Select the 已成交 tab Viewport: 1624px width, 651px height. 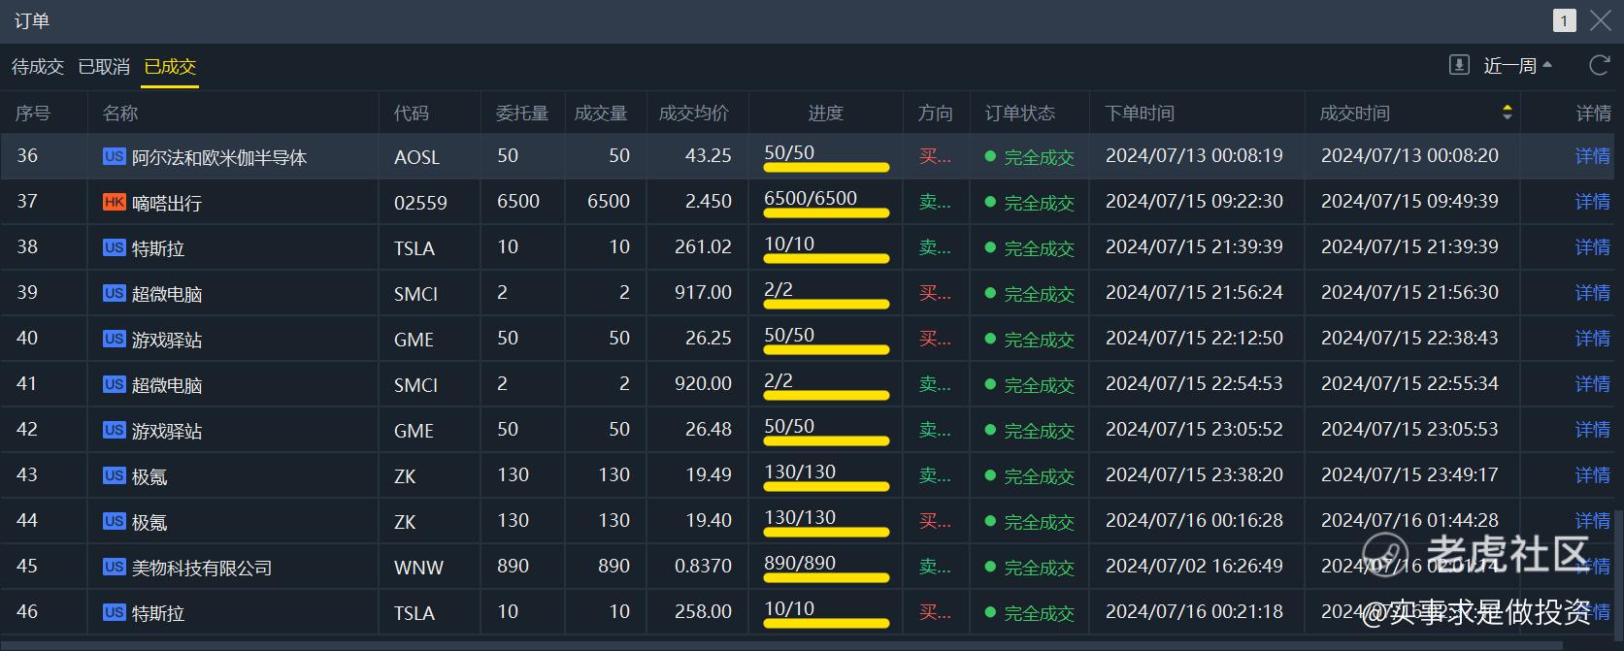coord(170,66)
